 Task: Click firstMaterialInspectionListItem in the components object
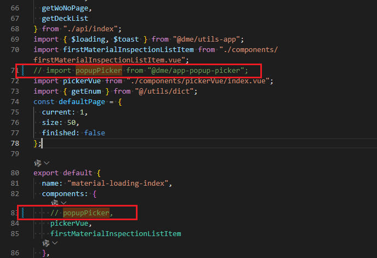[115, 233]
